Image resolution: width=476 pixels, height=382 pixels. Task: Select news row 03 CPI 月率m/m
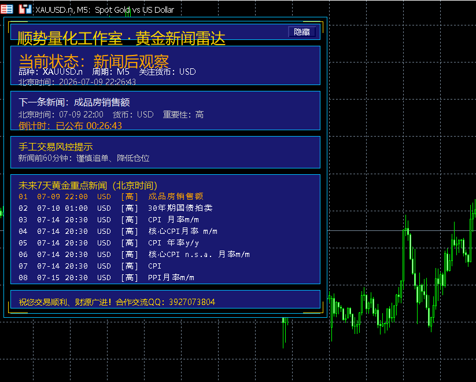click(x=109, y=220)
